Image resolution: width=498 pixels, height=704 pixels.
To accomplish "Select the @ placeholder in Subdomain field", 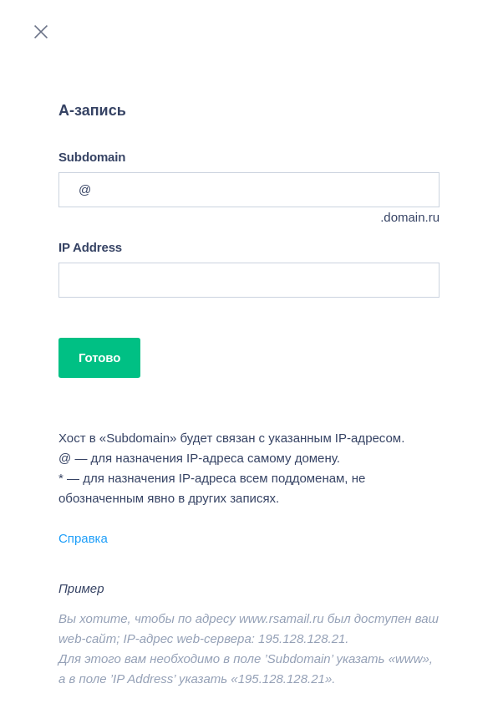I will pos(84,190).
